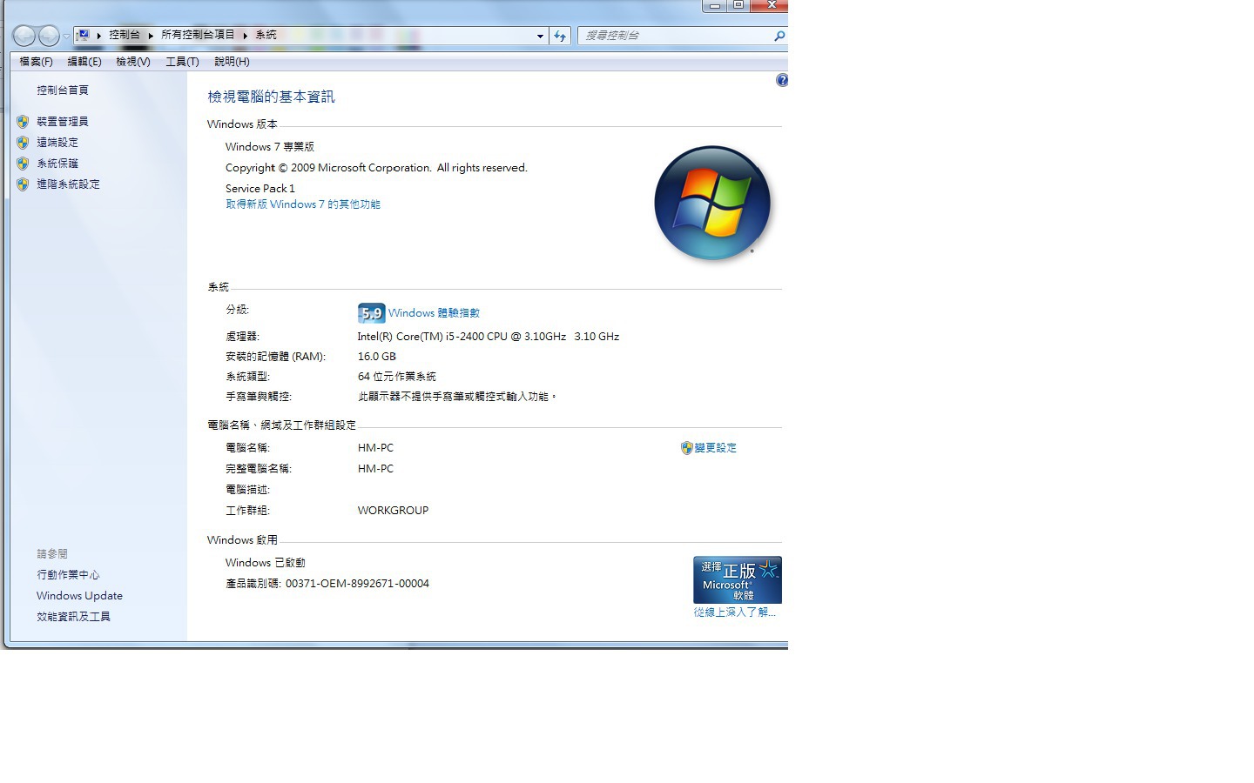Open the 檢視(V) menu

[133, 62]
